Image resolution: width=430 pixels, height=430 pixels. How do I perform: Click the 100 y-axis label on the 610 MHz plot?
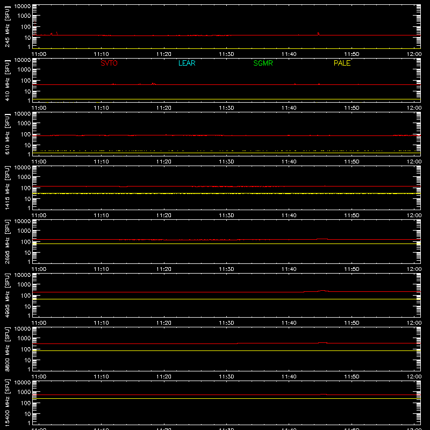point(26,134)
